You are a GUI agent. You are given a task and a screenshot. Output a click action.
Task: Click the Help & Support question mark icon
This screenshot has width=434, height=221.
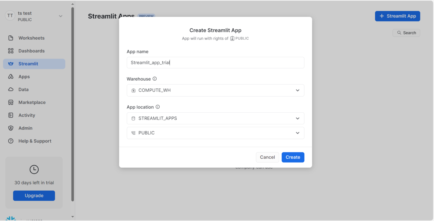[11, 141]
